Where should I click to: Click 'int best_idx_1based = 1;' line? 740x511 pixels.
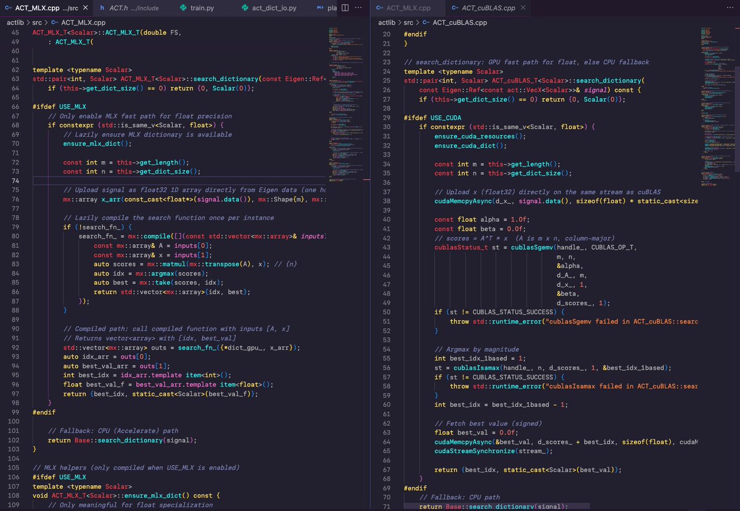pyautogui.click(x=480, y=359)
